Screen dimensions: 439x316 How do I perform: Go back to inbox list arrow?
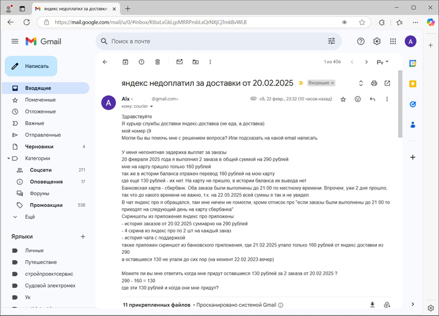[x=105, y=62]
